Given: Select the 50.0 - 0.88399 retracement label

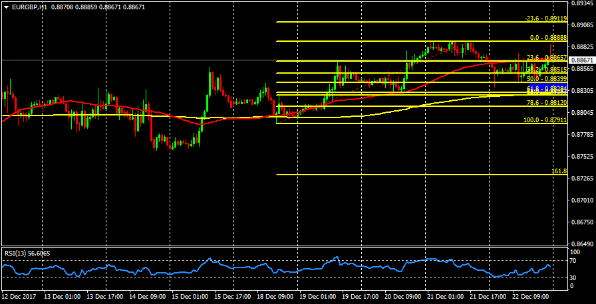Looking at the screenshot, I should click(547, 79).
